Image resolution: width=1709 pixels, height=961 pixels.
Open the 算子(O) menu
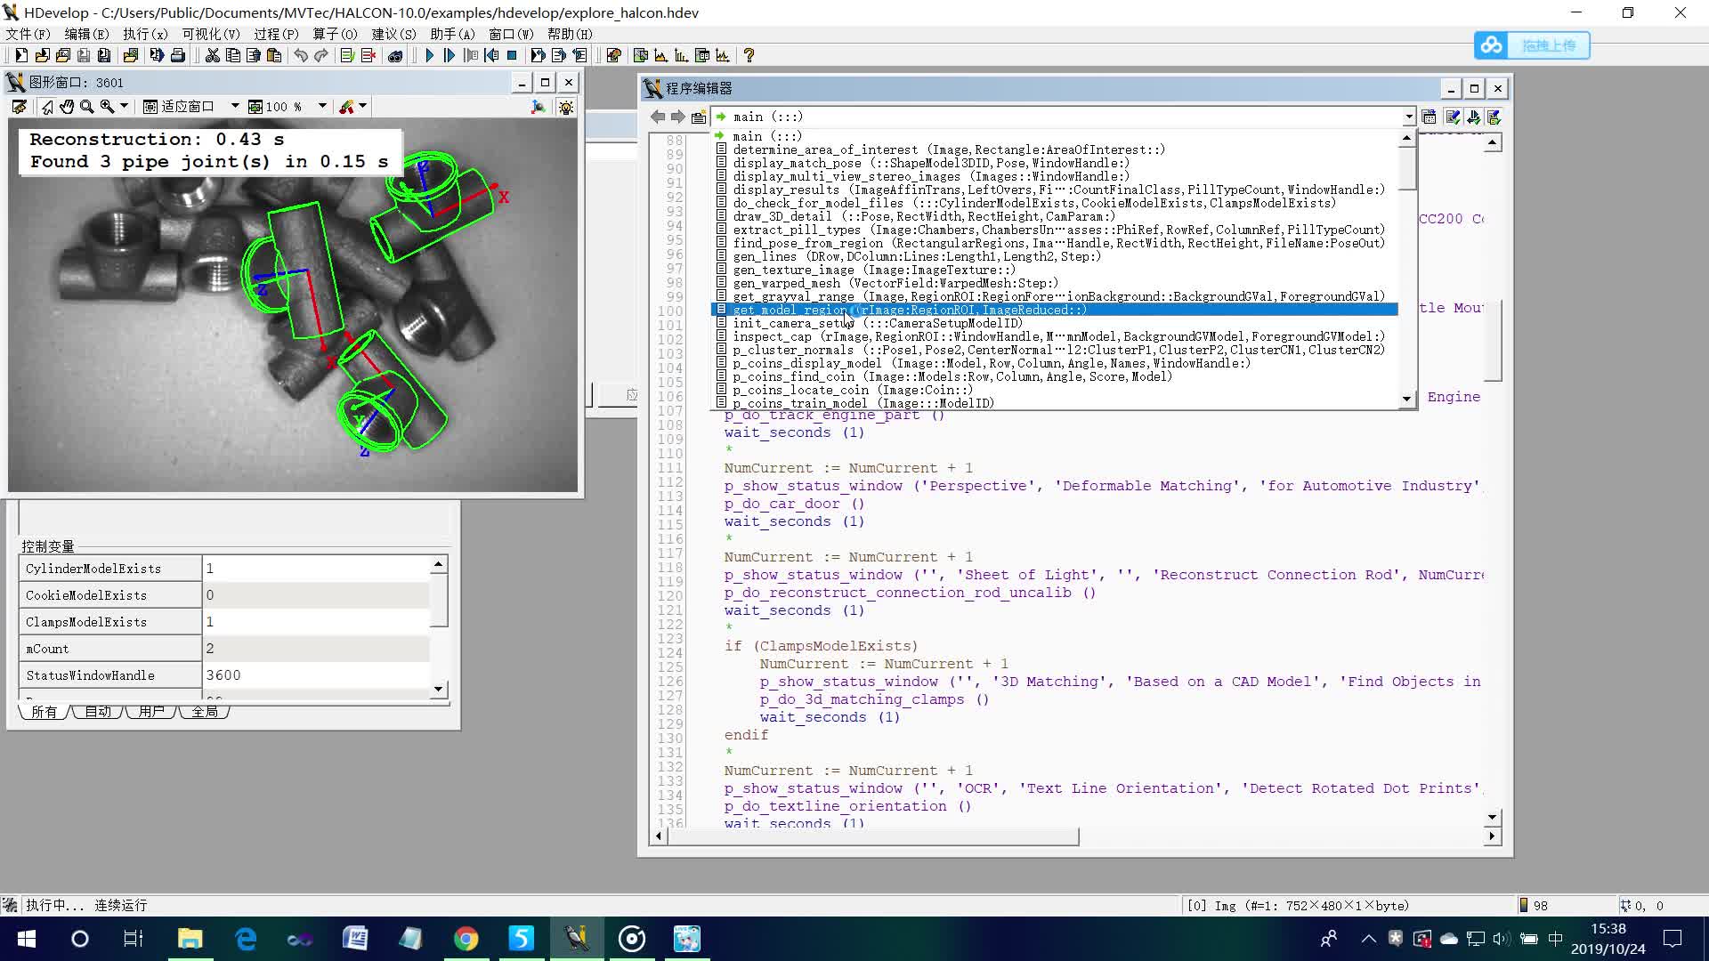(335, 34)
